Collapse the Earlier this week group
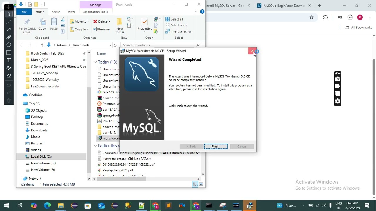The width and height of the screenshot is (376, 211). (x=95, y=146)
